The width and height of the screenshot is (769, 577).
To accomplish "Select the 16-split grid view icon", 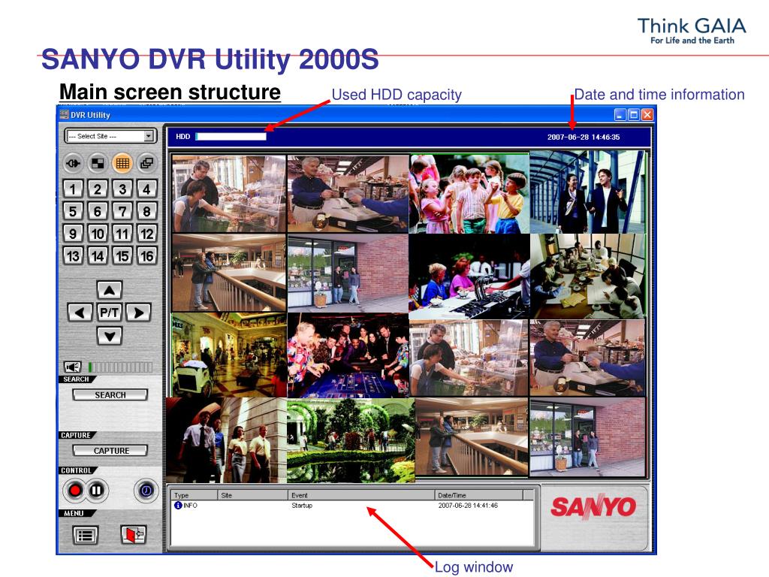I will (x=122, y=163).
